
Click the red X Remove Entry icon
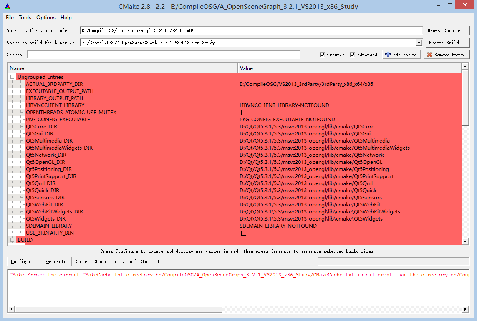429,55
